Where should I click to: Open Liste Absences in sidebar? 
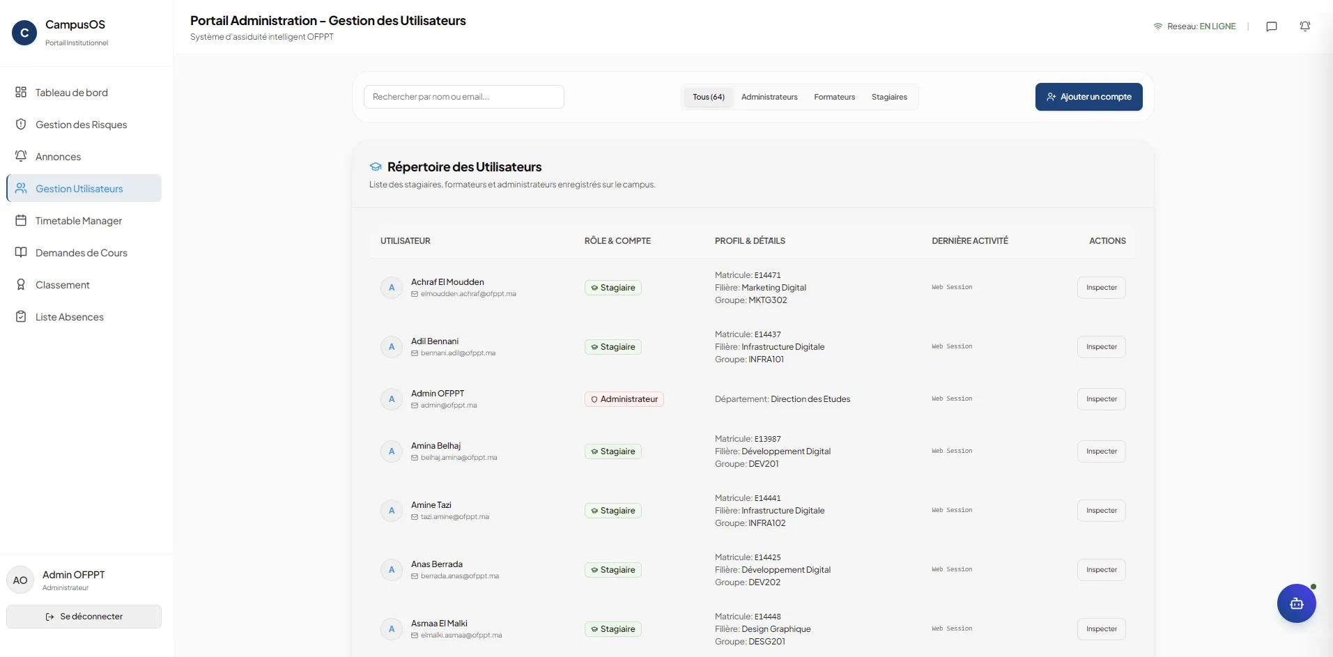(x=84, y=317)
